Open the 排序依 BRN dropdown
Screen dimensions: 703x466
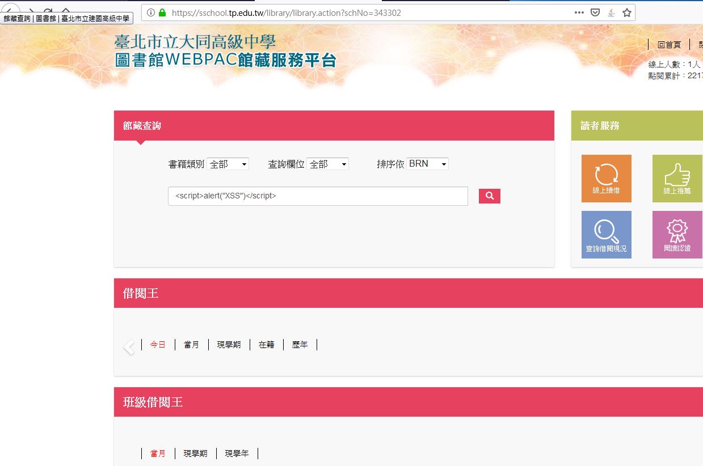(x=428, y=164)
